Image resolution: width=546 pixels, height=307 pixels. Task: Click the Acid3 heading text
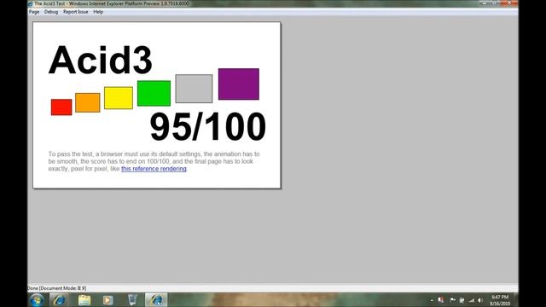(101, 60)
